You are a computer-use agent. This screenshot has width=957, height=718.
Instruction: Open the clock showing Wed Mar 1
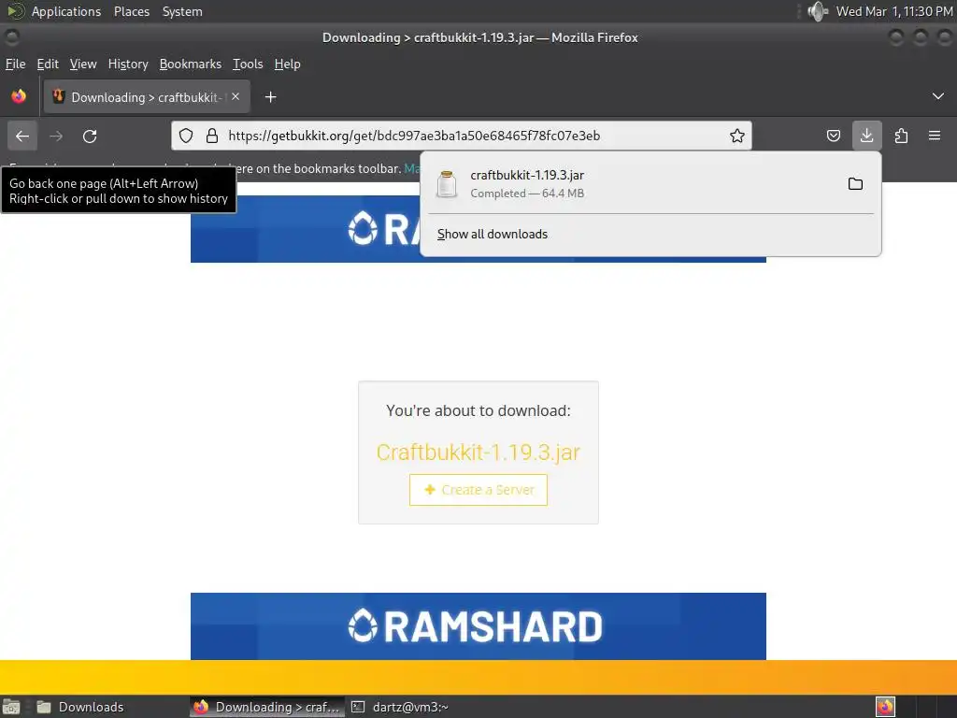tap(894, 11)
